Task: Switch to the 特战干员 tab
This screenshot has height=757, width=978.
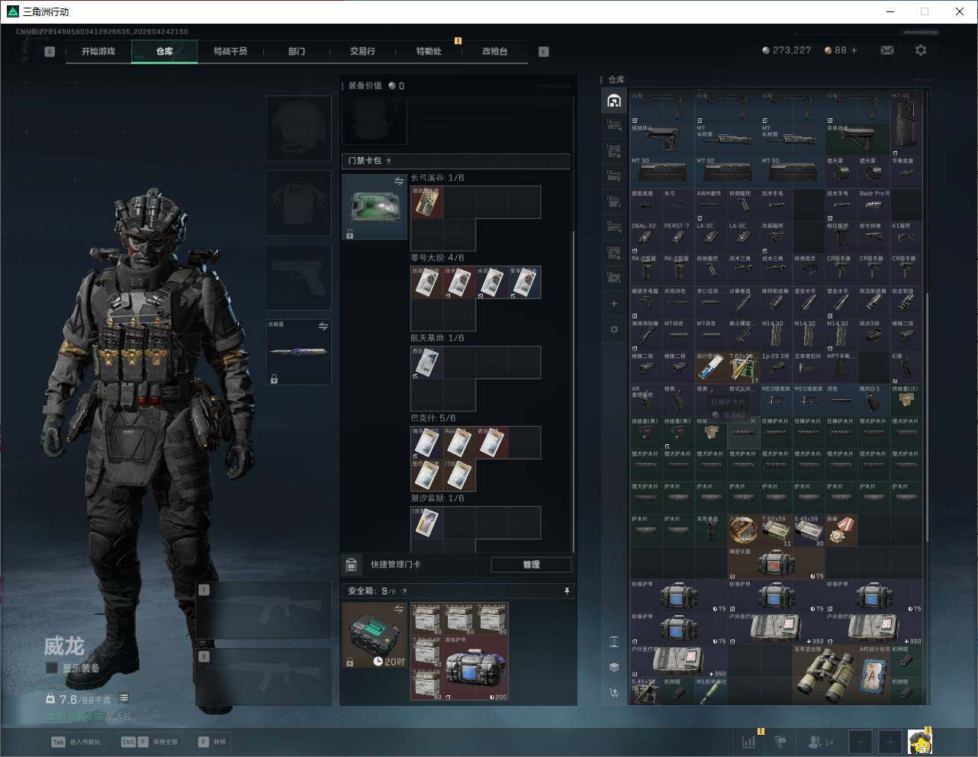Action: 230,51
